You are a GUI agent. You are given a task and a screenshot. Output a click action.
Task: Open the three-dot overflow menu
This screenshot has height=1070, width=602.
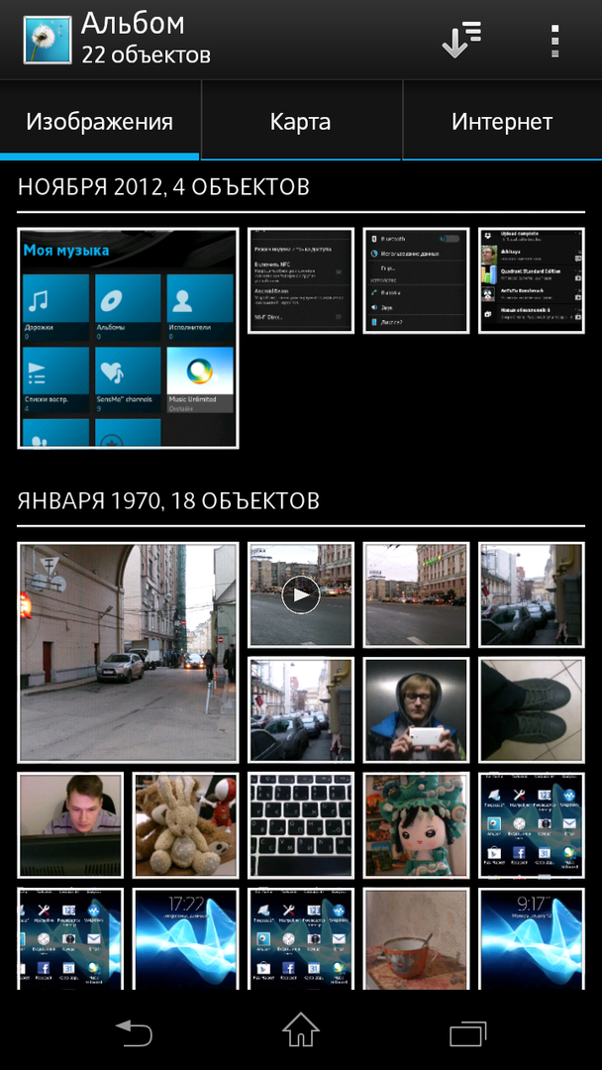553,41
